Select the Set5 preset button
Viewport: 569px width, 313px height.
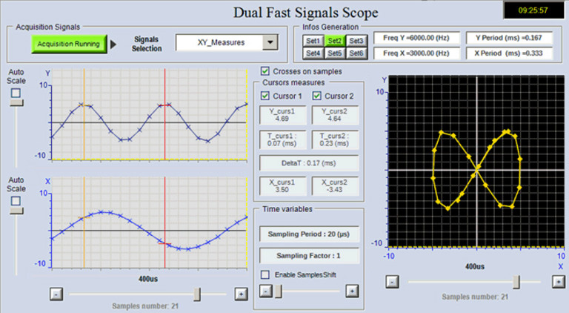click(x=334, y=53)
